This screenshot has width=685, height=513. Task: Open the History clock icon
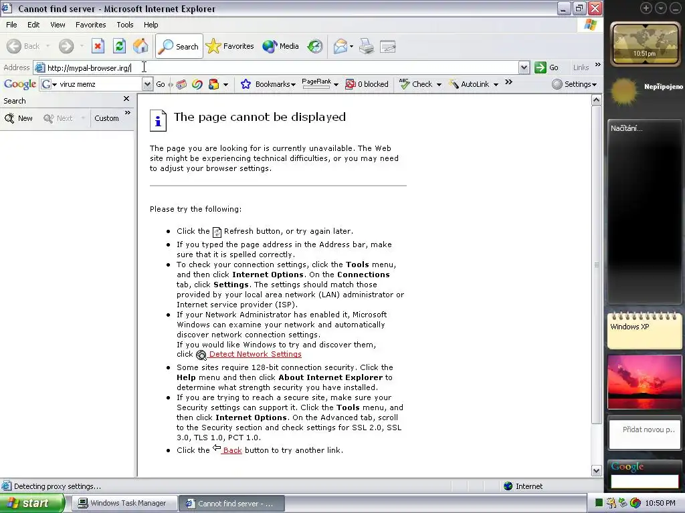click(315, 46)
